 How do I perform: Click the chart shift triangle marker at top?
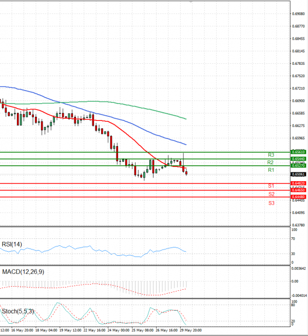(x=191, y=2)
